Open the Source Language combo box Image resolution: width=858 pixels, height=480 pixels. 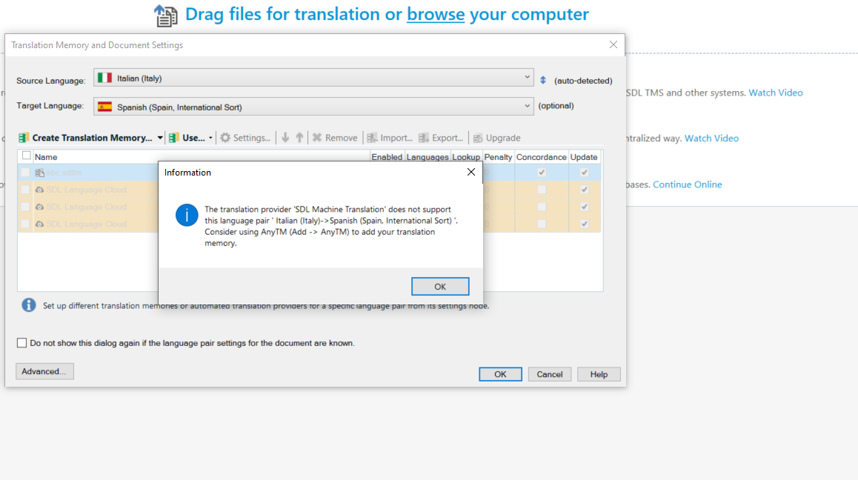(x=313, y=78)
